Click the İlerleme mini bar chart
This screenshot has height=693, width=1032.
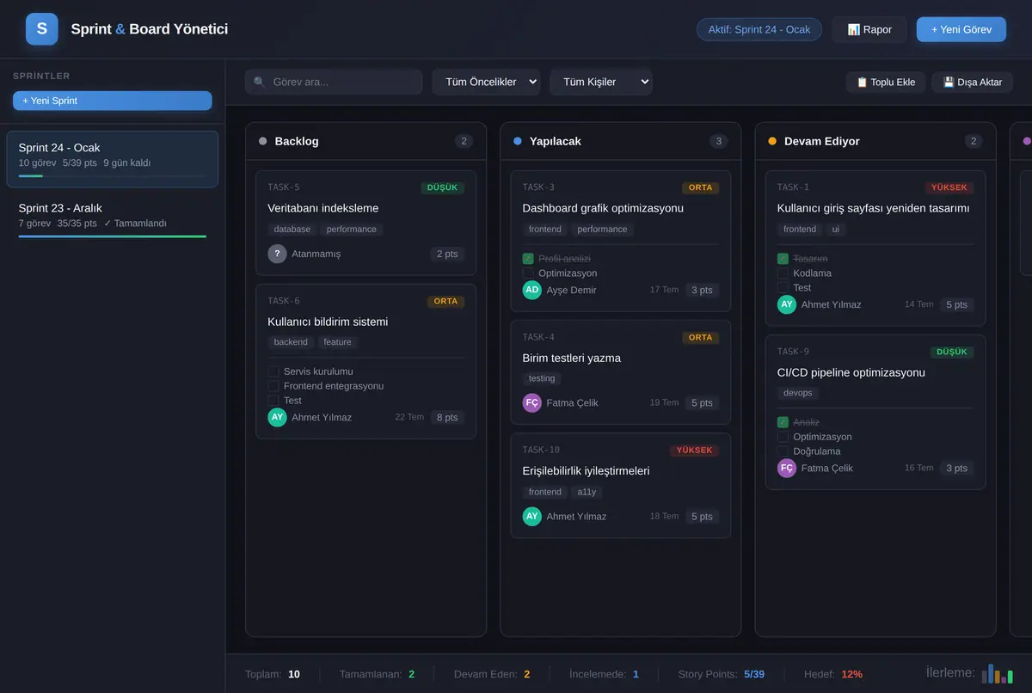click(x=997, y=673)
